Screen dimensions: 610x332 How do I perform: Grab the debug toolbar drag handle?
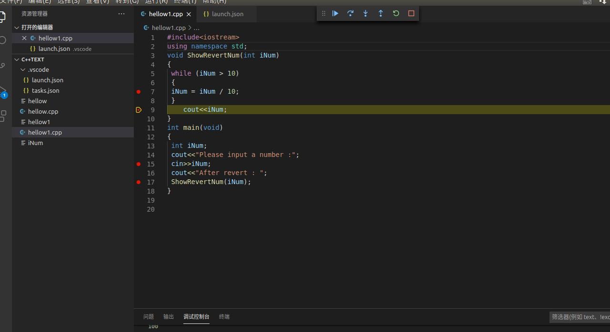pyautogui.click(x=324, y=13)
